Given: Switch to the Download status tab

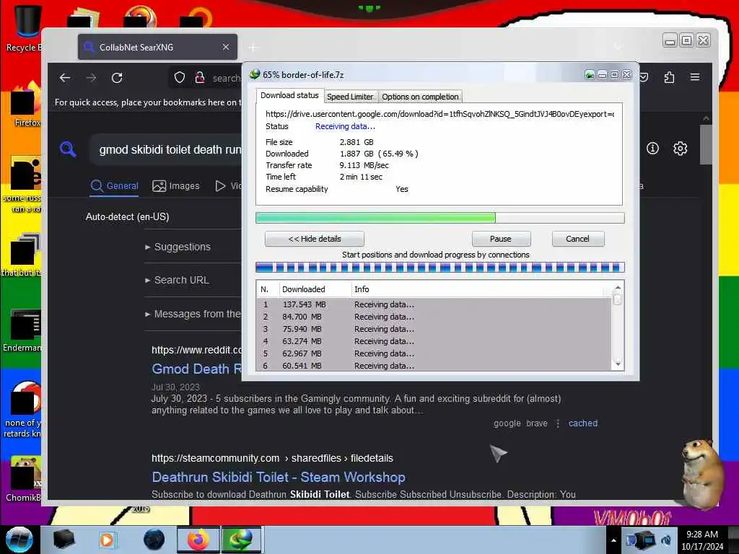Looking at the screenshot, I should click(x=289, y=96).
